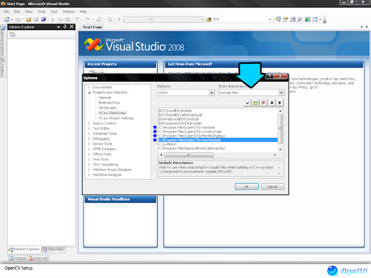This screenshot has height=278, width=371.
Task: Click the Redo toolbar icon
Action: (x=88, y=19)
